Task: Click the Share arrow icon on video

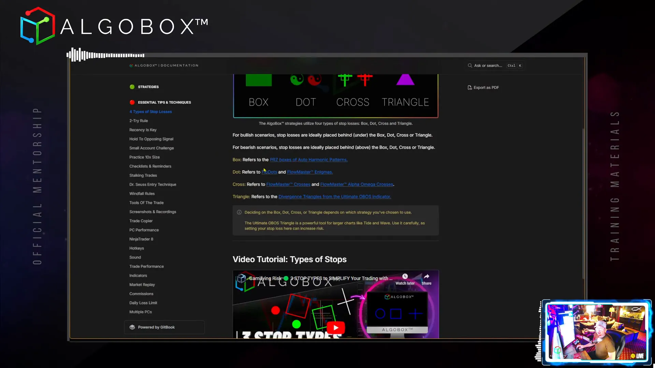Action: 426,276
